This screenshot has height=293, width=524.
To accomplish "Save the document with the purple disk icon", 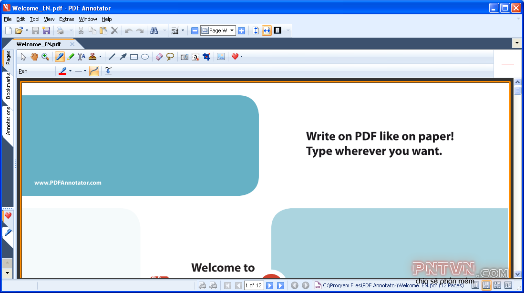I will tap(46, 31).
